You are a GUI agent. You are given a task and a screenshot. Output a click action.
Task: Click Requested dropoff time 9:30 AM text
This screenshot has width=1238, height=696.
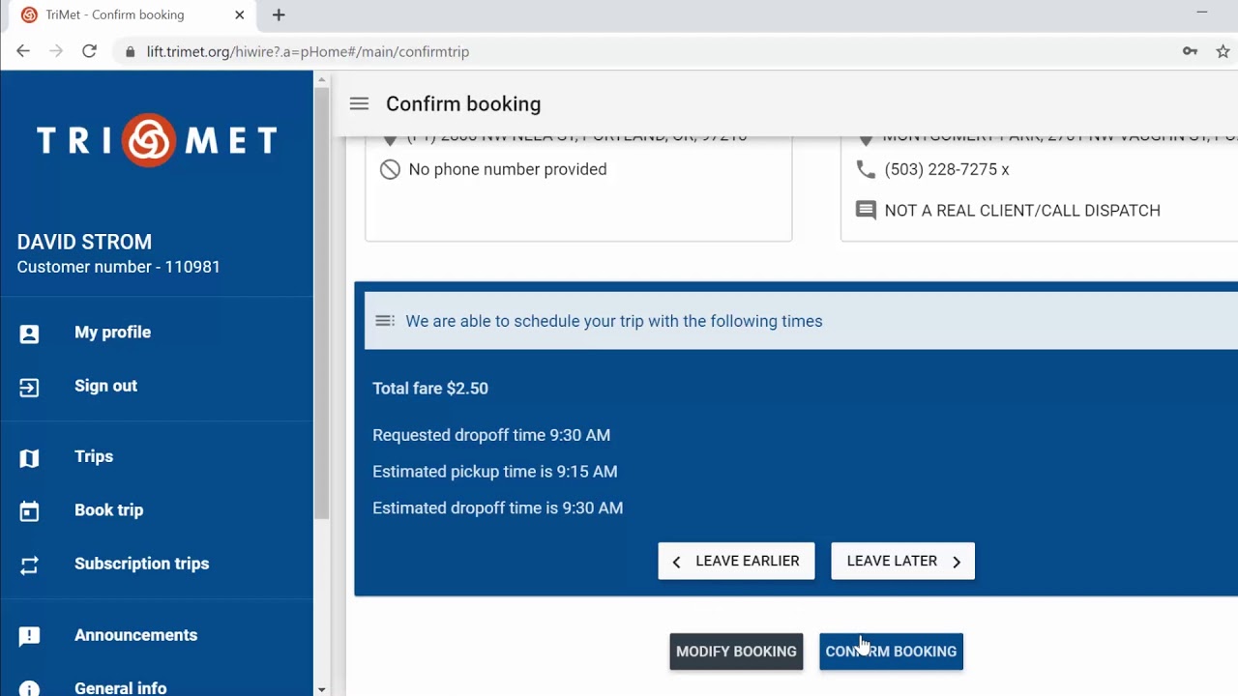click(491, 435)
